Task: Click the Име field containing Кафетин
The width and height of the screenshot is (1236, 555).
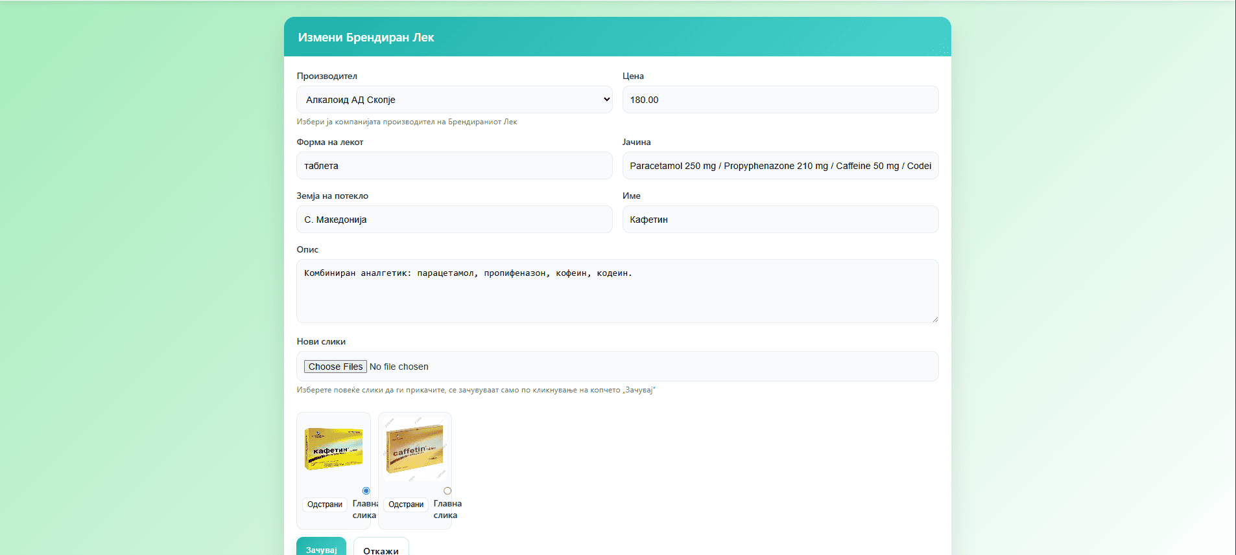Action: pyautogui.click(x=780, y=220)
